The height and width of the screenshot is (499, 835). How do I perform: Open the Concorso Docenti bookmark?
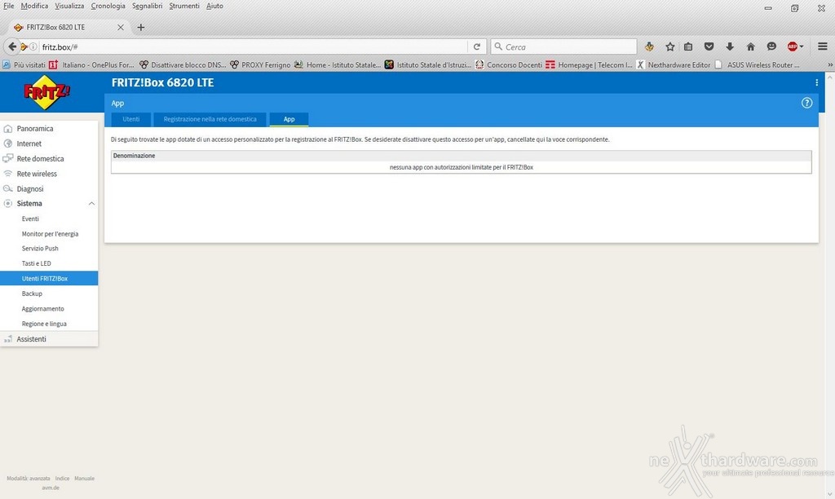pyautogui.click(x=508, y=65)
